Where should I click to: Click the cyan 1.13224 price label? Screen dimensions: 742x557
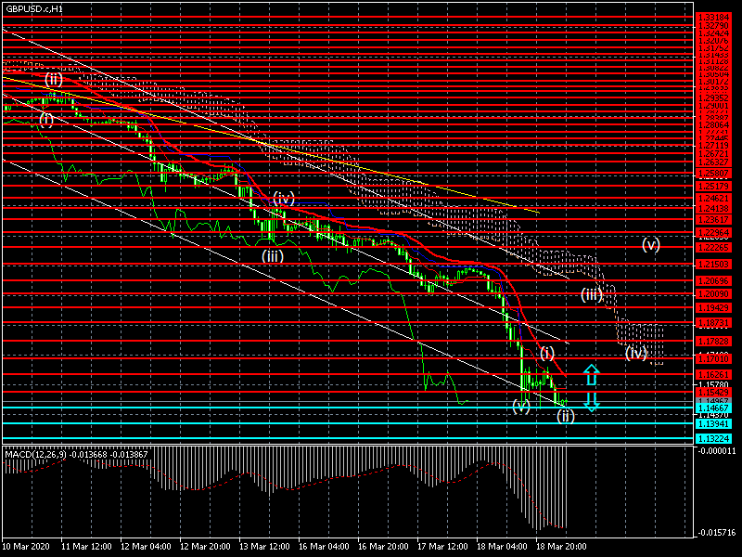[713, 438]
